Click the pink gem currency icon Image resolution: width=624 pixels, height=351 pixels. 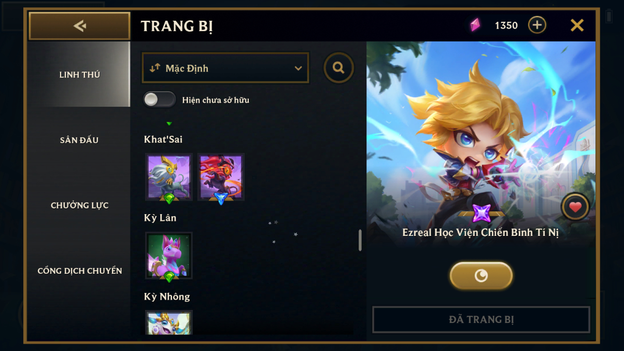click(x=475, y=25)
